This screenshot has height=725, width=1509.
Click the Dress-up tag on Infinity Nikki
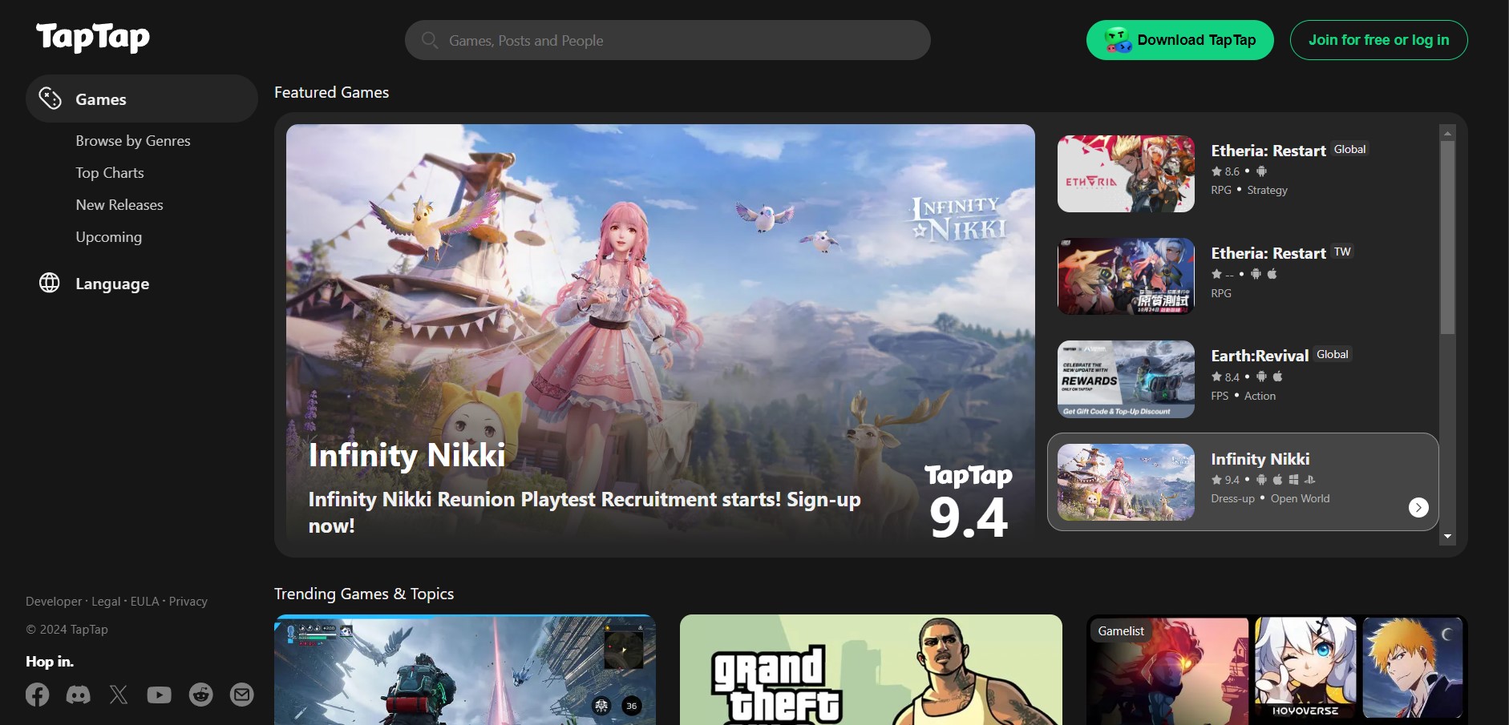(1232, 498)
